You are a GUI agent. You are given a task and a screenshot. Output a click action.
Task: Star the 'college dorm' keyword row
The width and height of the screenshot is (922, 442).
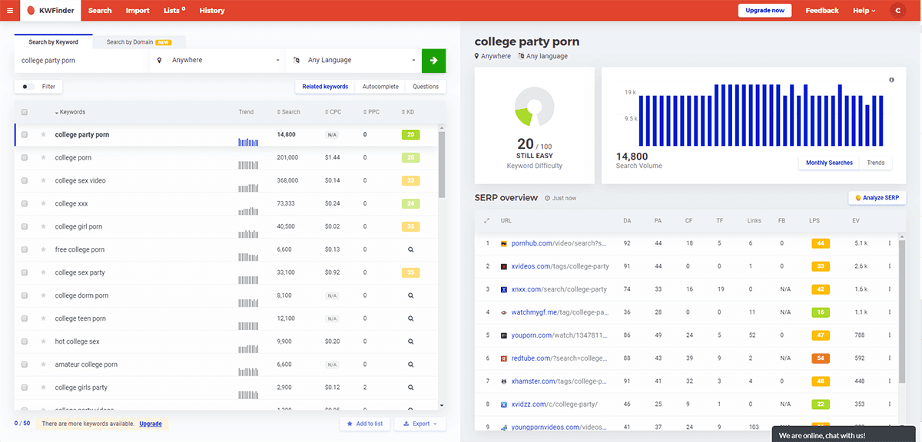pyautogui.click(x=44, y=295)
